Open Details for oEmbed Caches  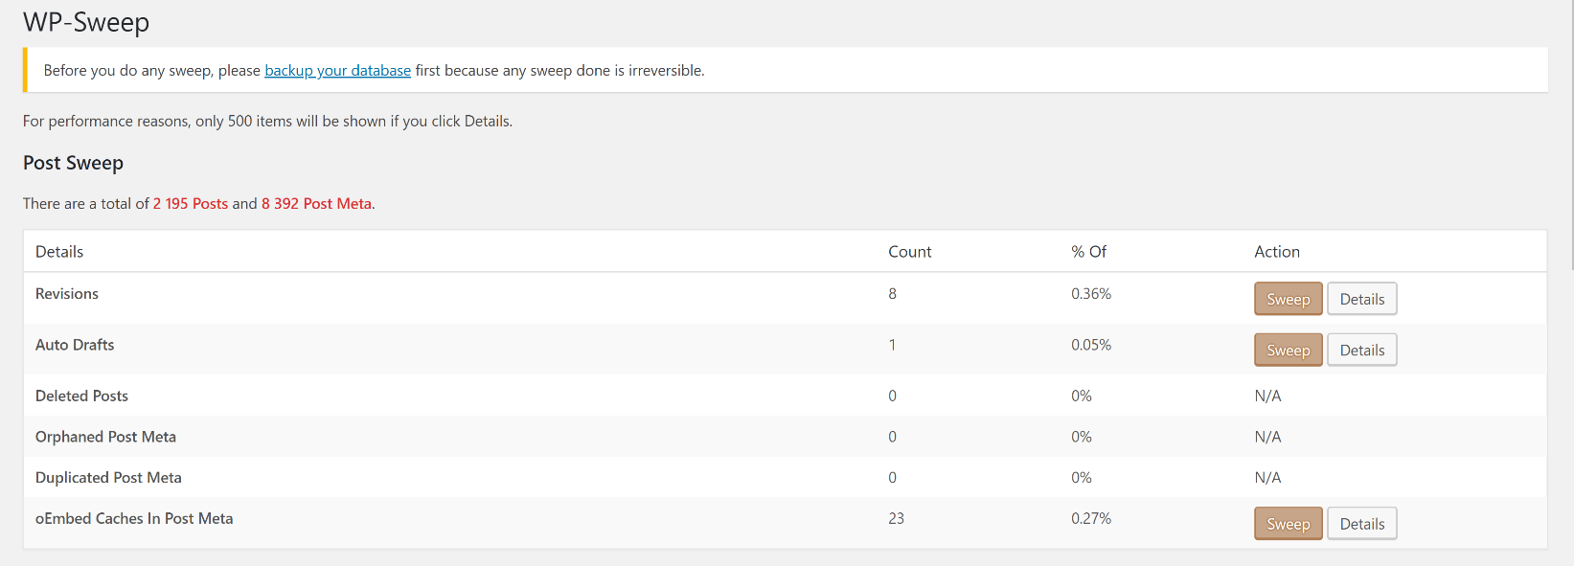pos(1361,524)
